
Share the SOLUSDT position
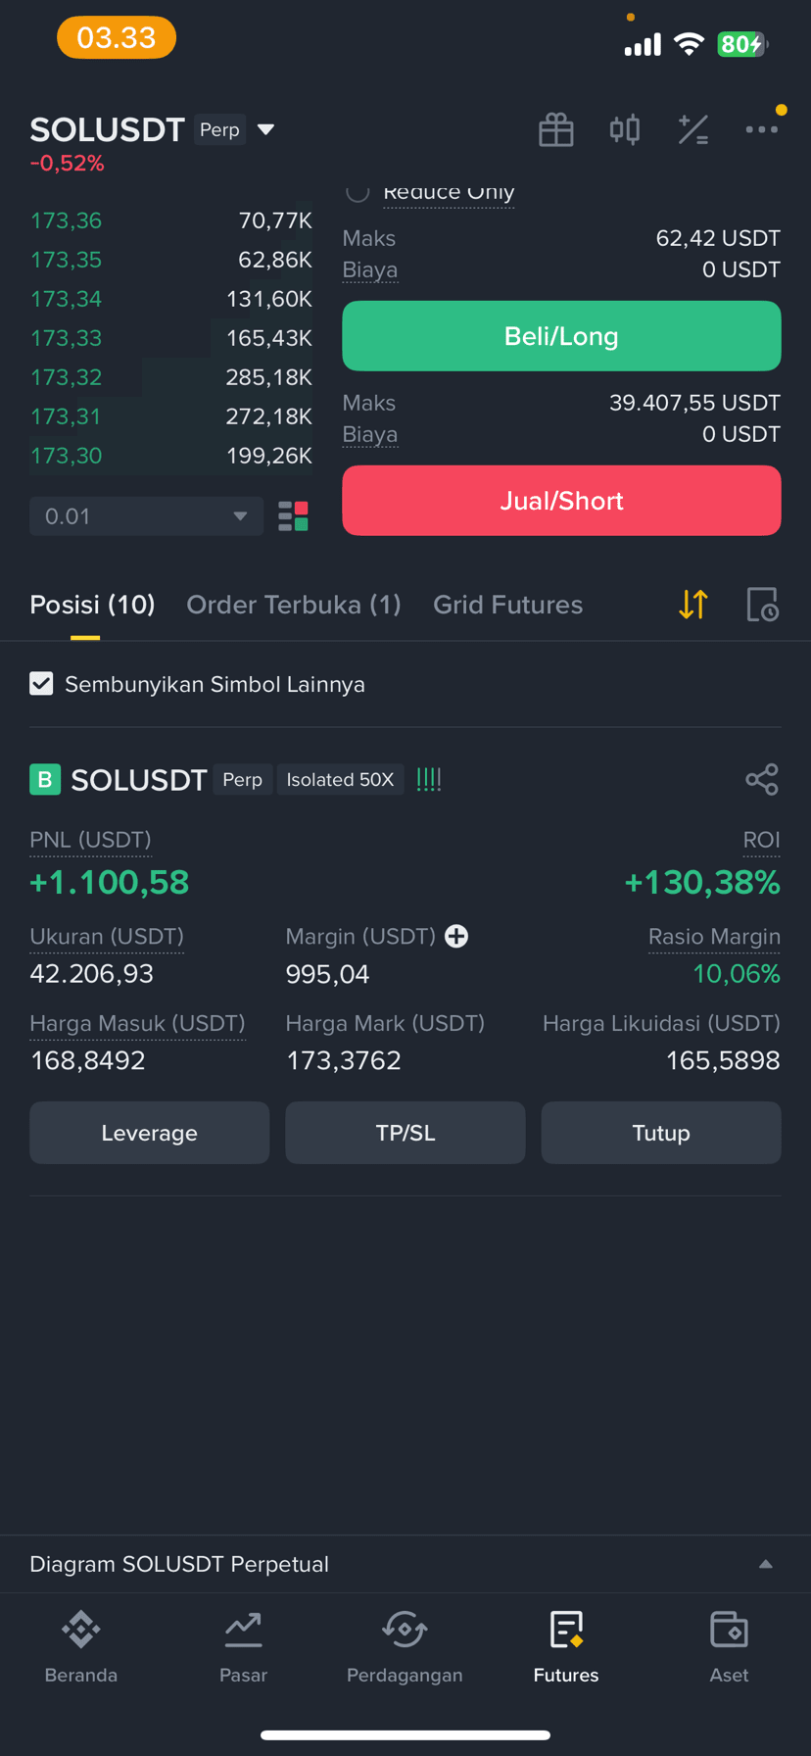click(762, 779)
